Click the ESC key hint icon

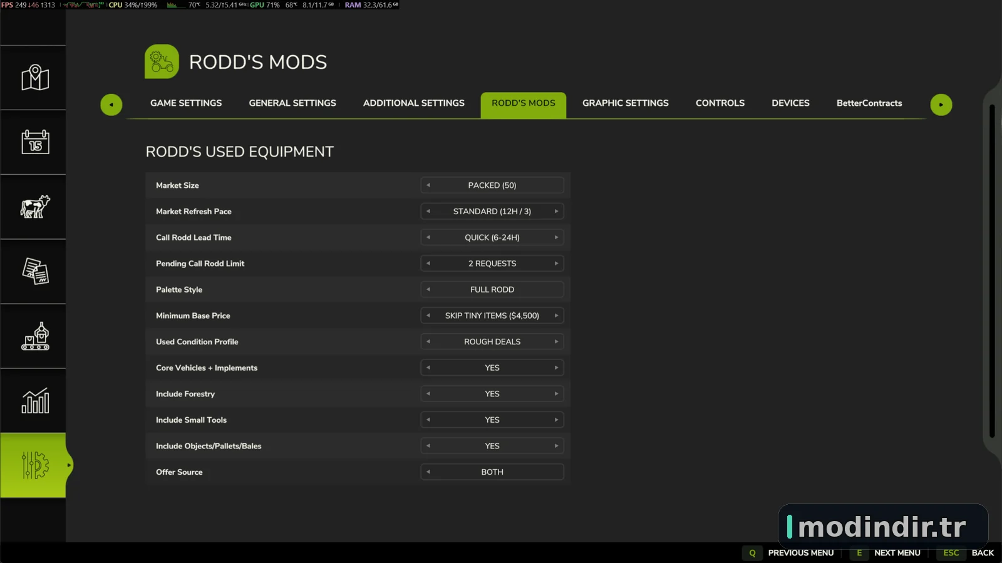(x=951, y=553)
